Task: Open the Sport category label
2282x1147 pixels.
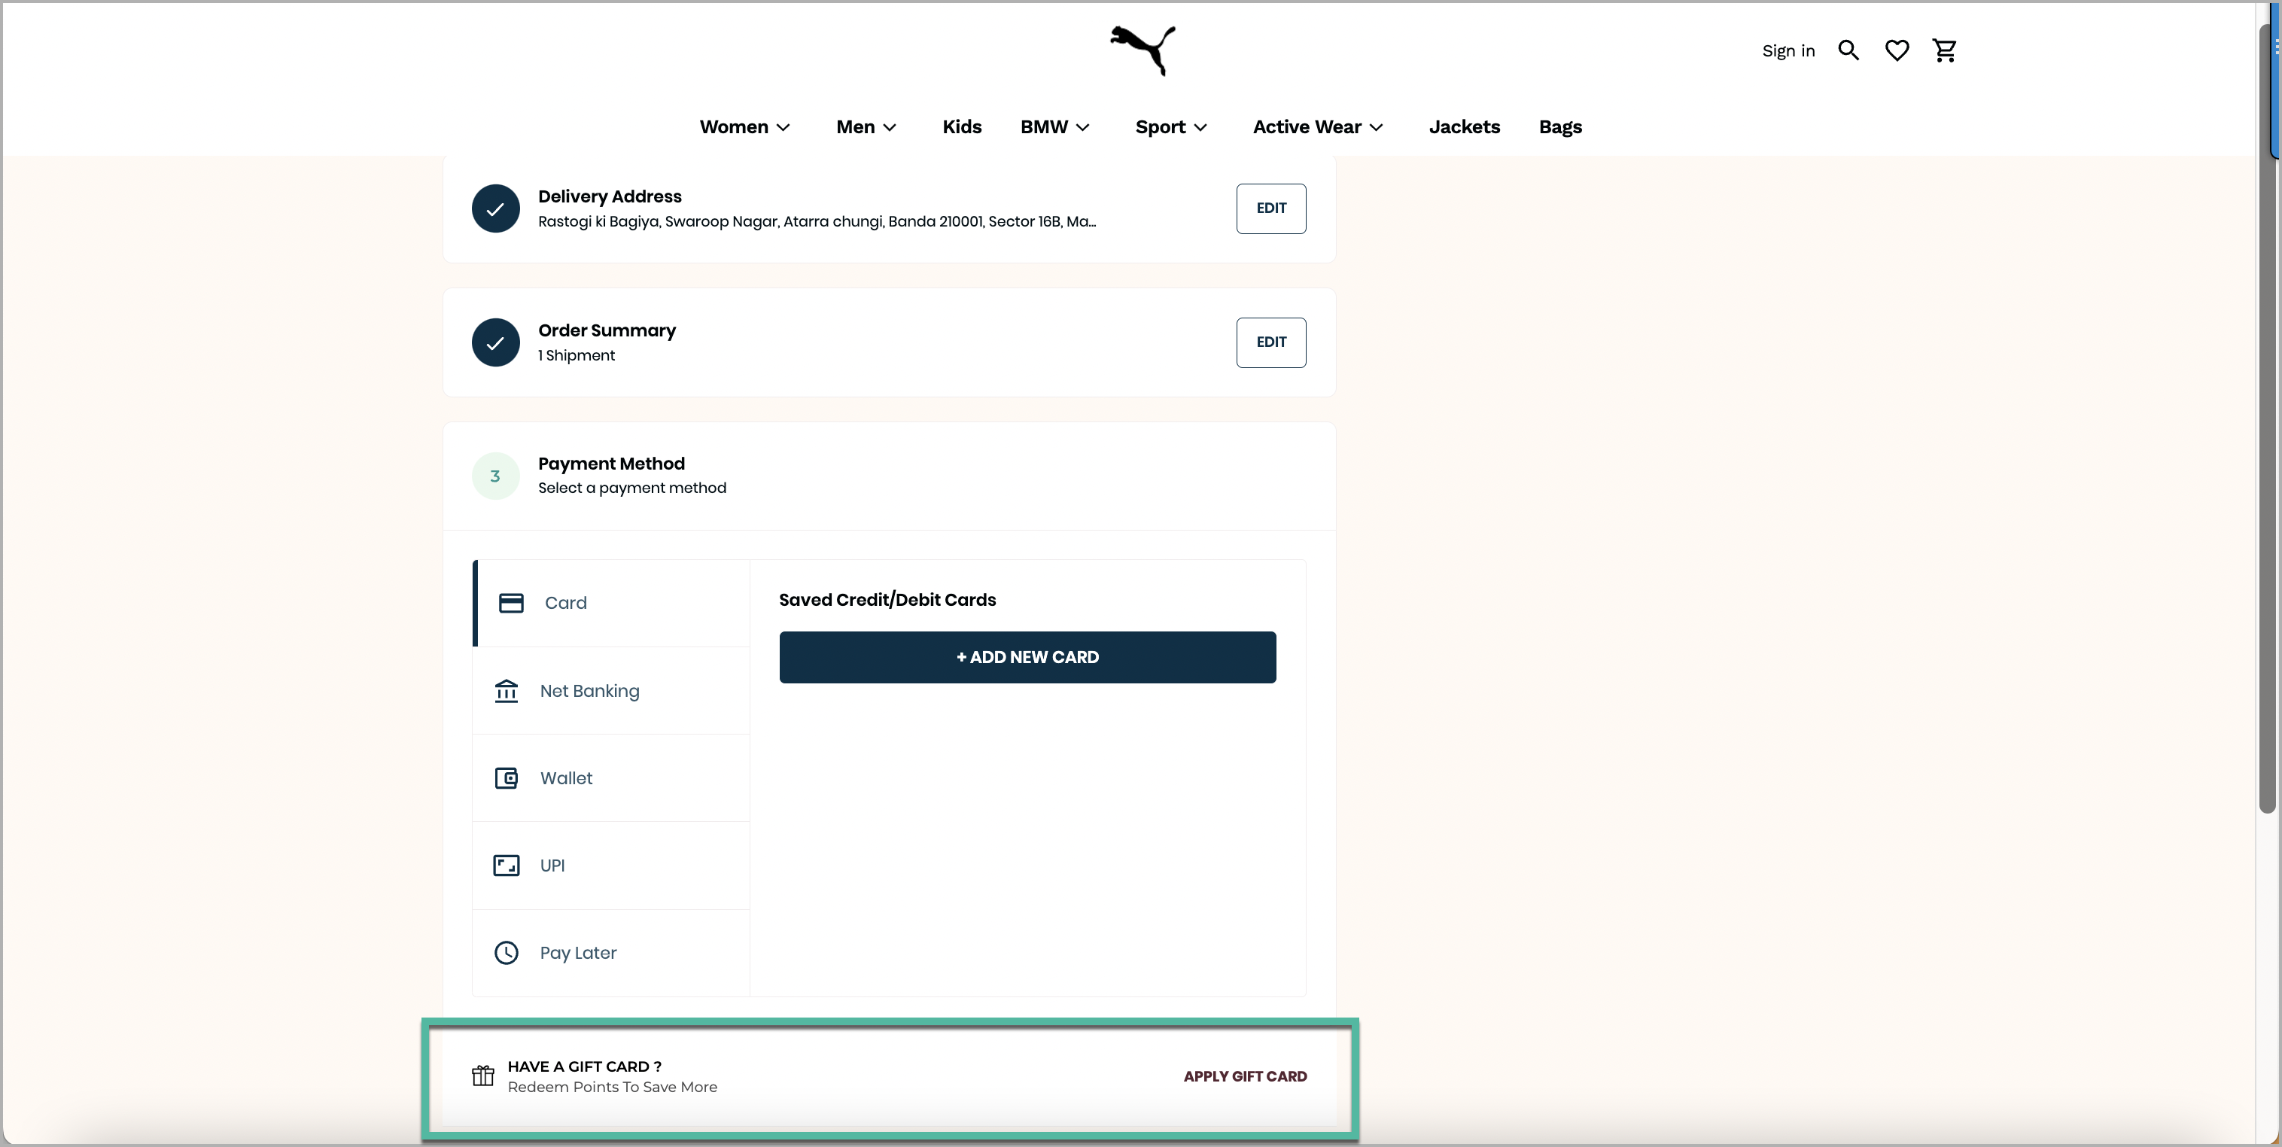Action: pyautogui.click(x=1161, y=127)
